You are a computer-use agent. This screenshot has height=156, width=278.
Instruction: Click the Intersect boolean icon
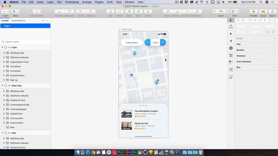(x=187, y=12)
